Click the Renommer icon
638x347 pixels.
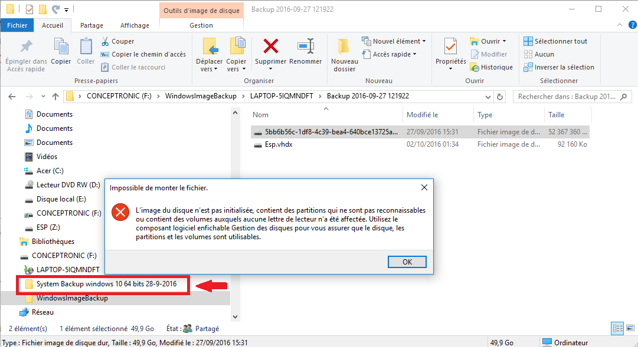tap(306, 47)
